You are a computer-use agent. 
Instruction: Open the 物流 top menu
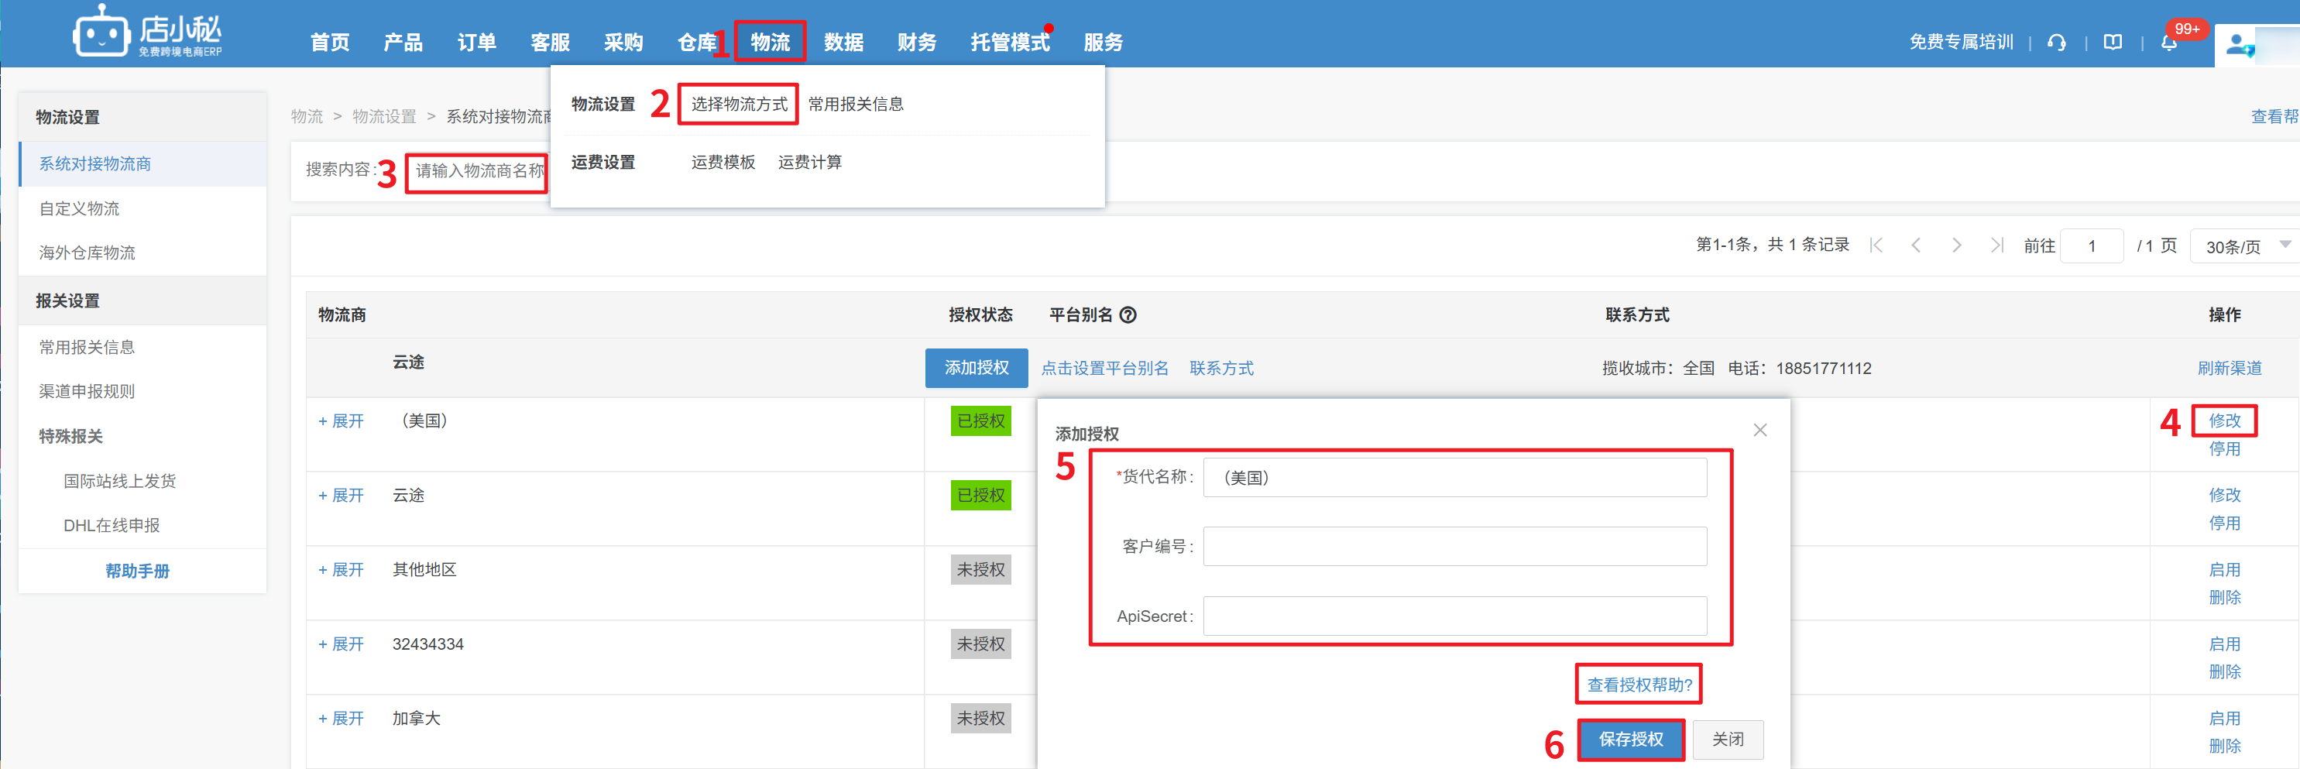(x=770, y=42)
